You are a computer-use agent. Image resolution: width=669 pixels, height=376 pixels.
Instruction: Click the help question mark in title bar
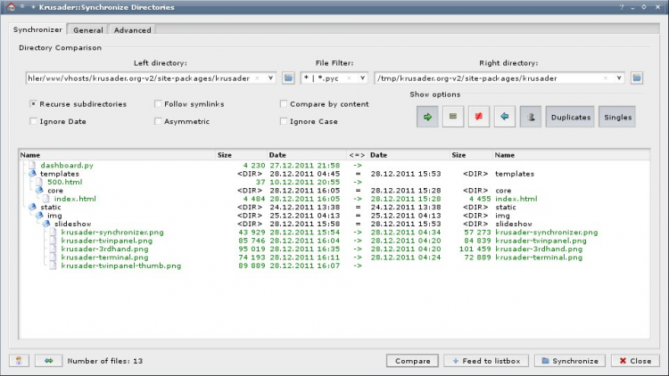point(621,7)
